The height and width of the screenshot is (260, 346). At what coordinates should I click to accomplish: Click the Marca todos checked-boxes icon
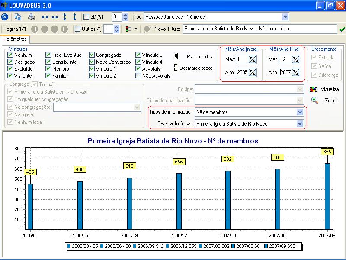point(176,56)
